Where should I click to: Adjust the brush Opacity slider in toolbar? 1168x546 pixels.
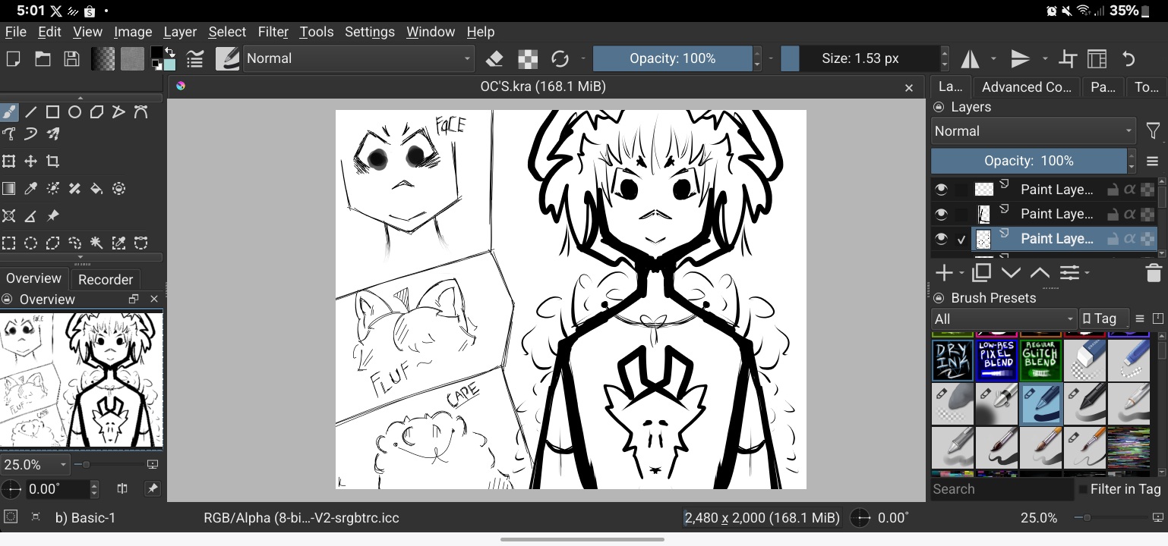point(672,59)
